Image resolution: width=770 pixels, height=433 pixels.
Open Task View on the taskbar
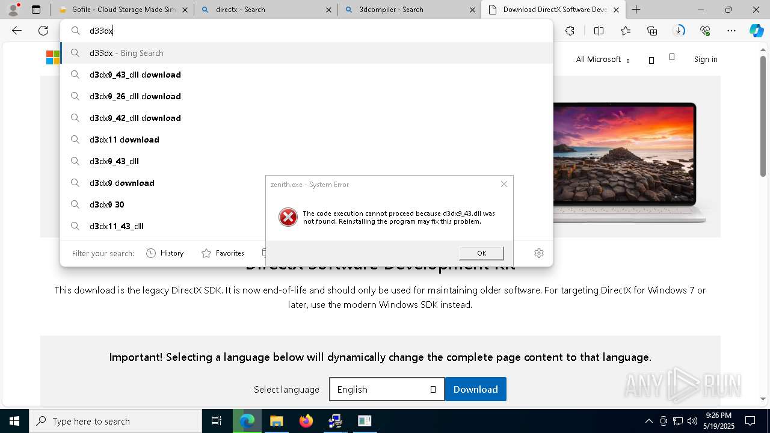point(217,421)
